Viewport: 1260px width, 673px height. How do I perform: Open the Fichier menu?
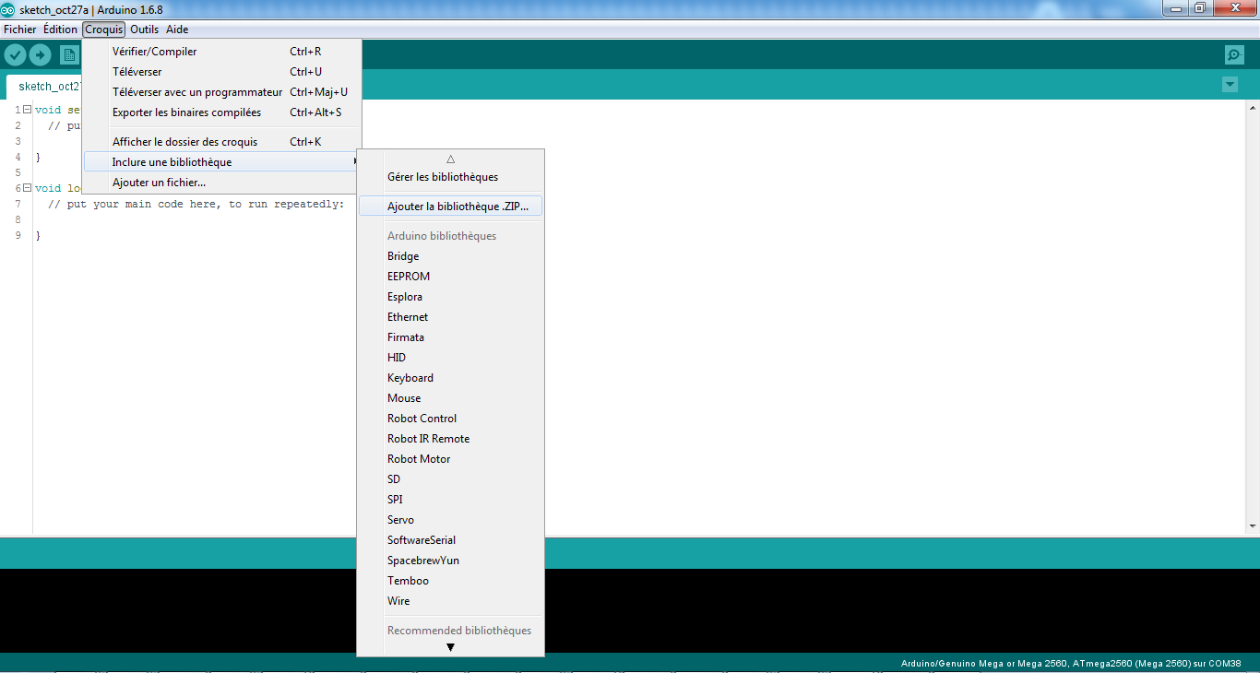pos(20,30)
